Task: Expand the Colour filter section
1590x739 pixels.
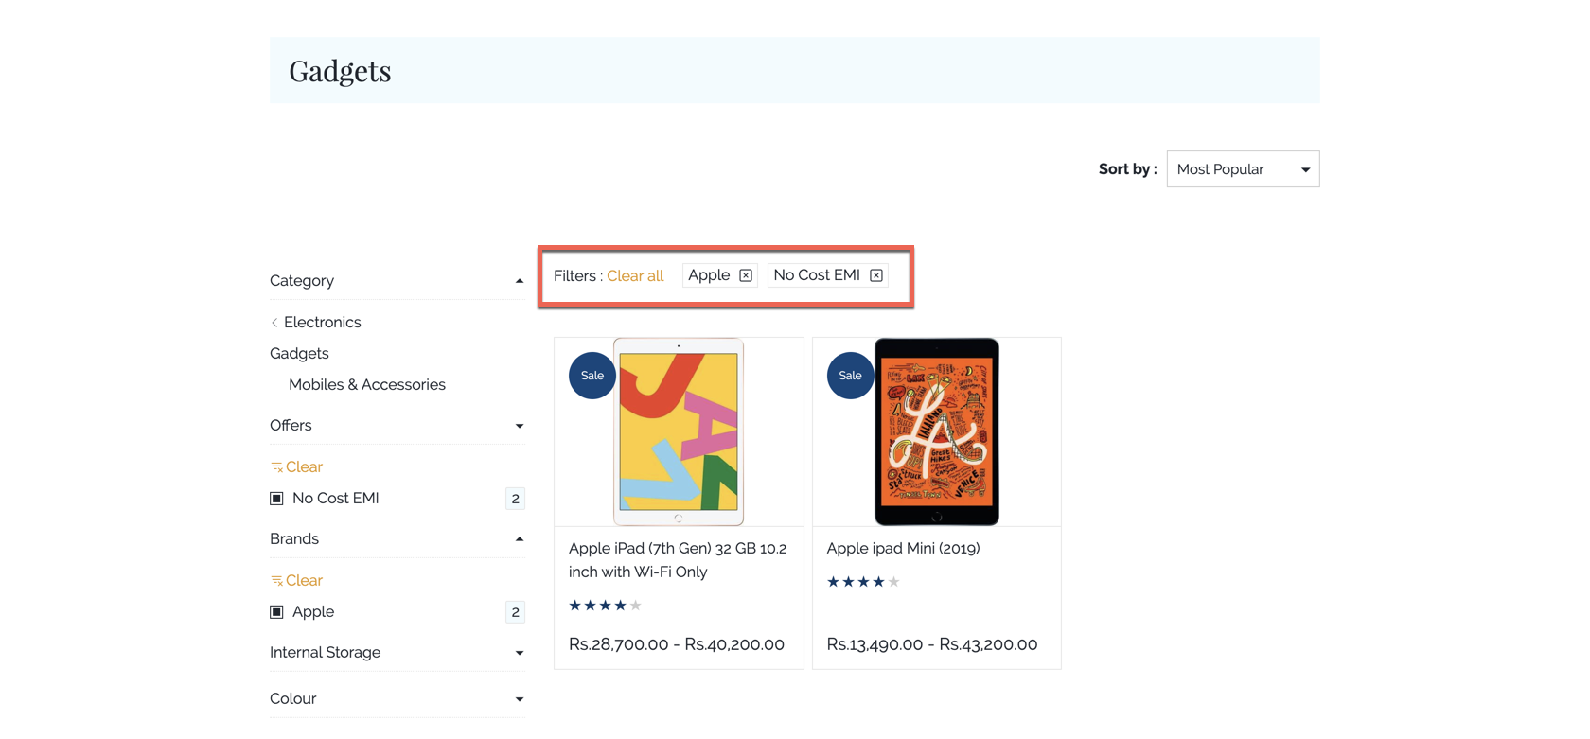Action: [519, 699]
